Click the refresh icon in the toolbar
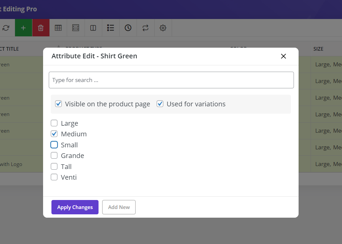The height and width of the screenshot is (244, 342). (6, 28)
